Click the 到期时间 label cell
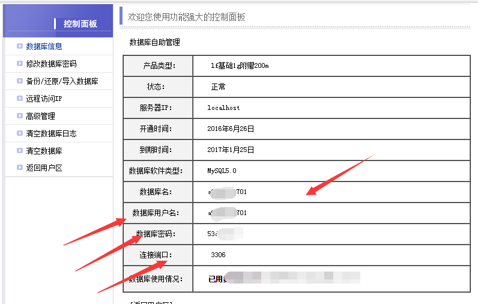478x304 pixels. tap(158, 150)
